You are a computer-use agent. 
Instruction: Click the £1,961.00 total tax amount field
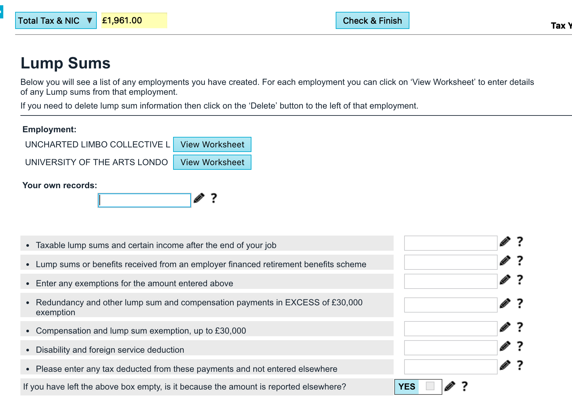134,20
